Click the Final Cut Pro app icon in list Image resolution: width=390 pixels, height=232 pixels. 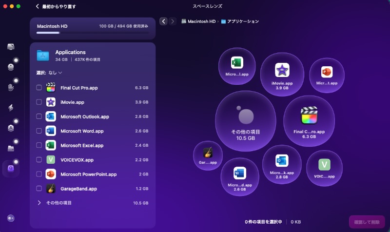(x=51, y=88)
